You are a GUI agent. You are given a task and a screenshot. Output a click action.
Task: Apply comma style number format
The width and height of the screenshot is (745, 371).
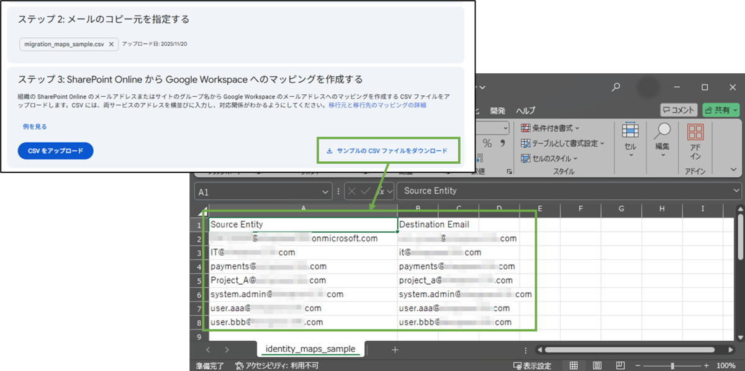click(502, 143)
